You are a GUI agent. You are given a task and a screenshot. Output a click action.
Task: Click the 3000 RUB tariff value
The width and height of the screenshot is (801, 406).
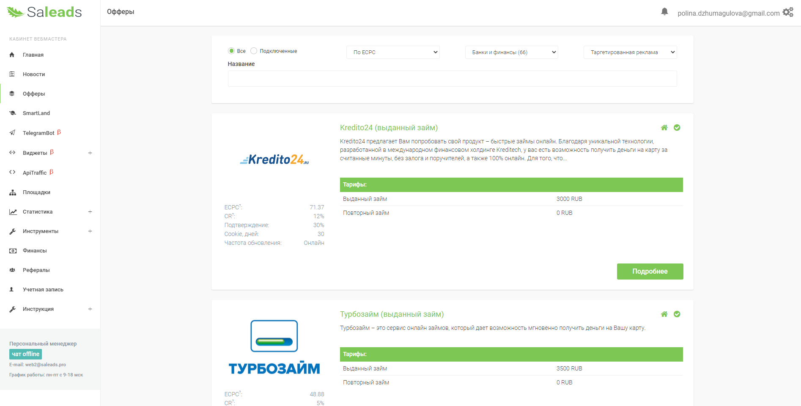[569, 199]
